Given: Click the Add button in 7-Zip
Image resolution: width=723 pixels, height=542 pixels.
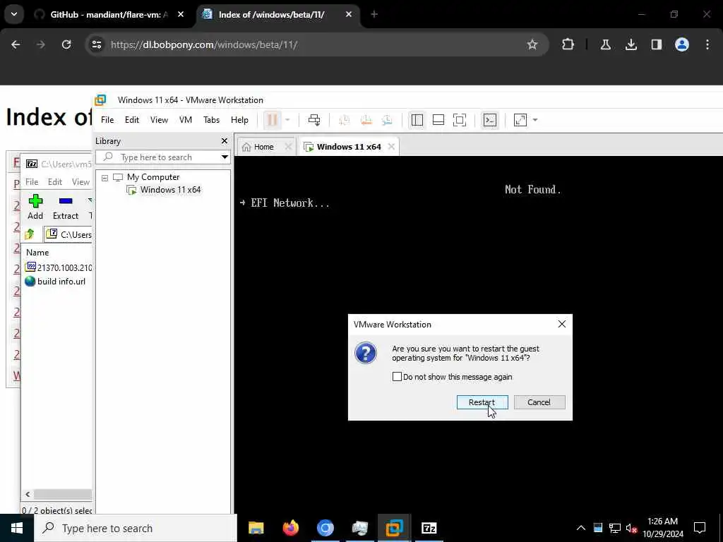Looking at the screenshot, I should (x=35, y=207).
